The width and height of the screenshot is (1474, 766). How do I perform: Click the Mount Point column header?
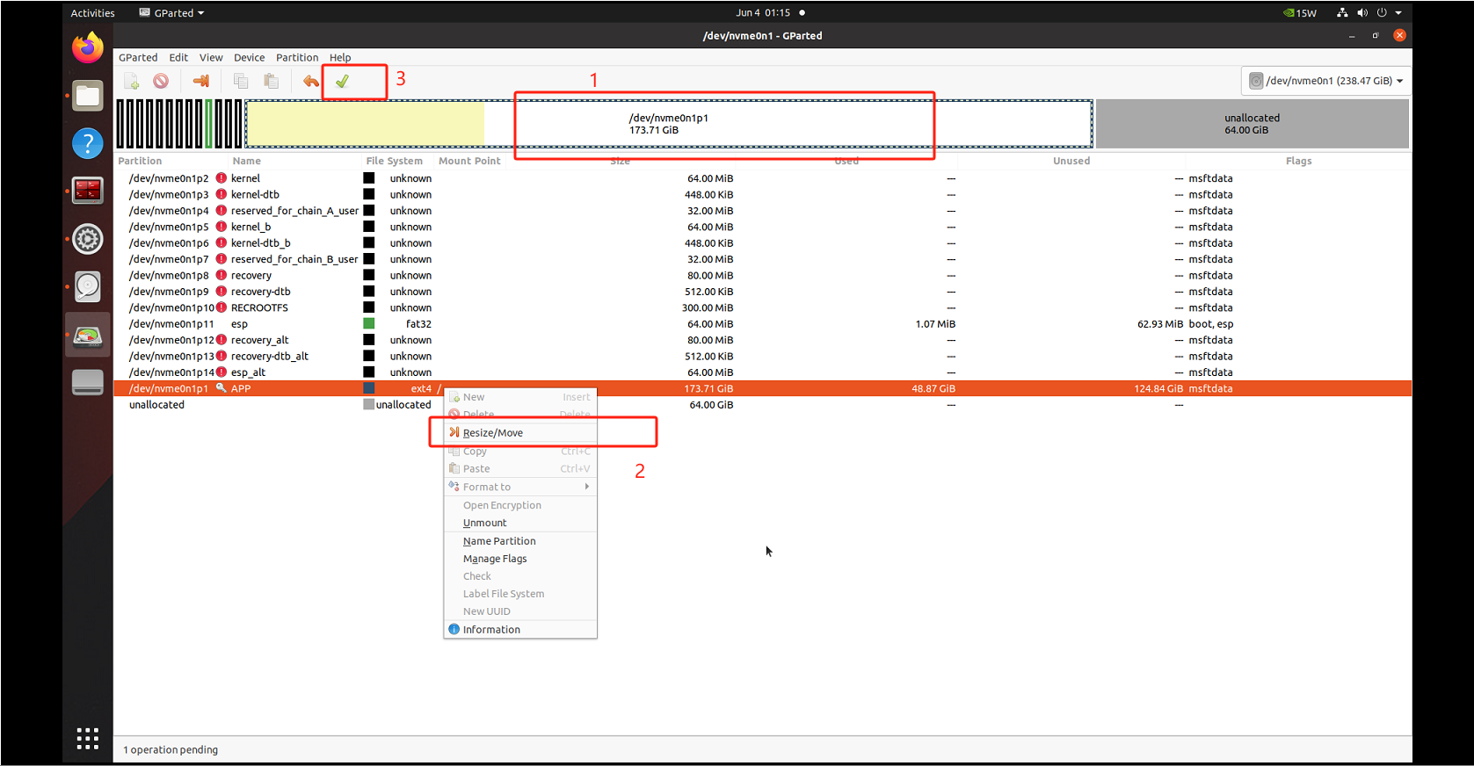(469, 161)
